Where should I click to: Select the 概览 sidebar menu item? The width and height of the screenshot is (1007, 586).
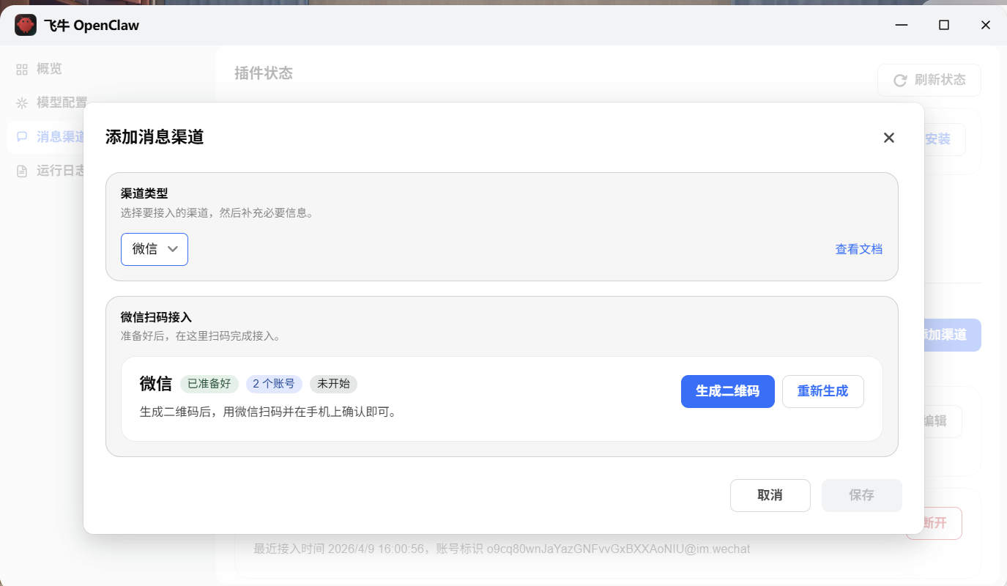point(49,70)
